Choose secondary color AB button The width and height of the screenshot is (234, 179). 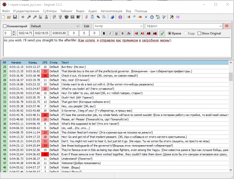pos(142,34)
